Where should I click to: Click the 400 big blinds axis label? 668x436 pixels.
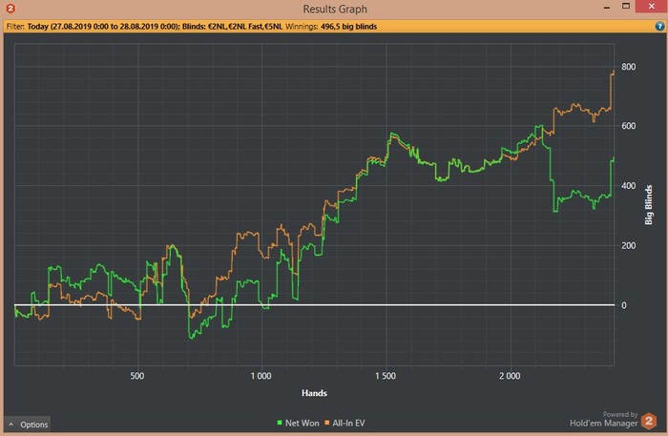pyautogui.click(x=628, y=186)
